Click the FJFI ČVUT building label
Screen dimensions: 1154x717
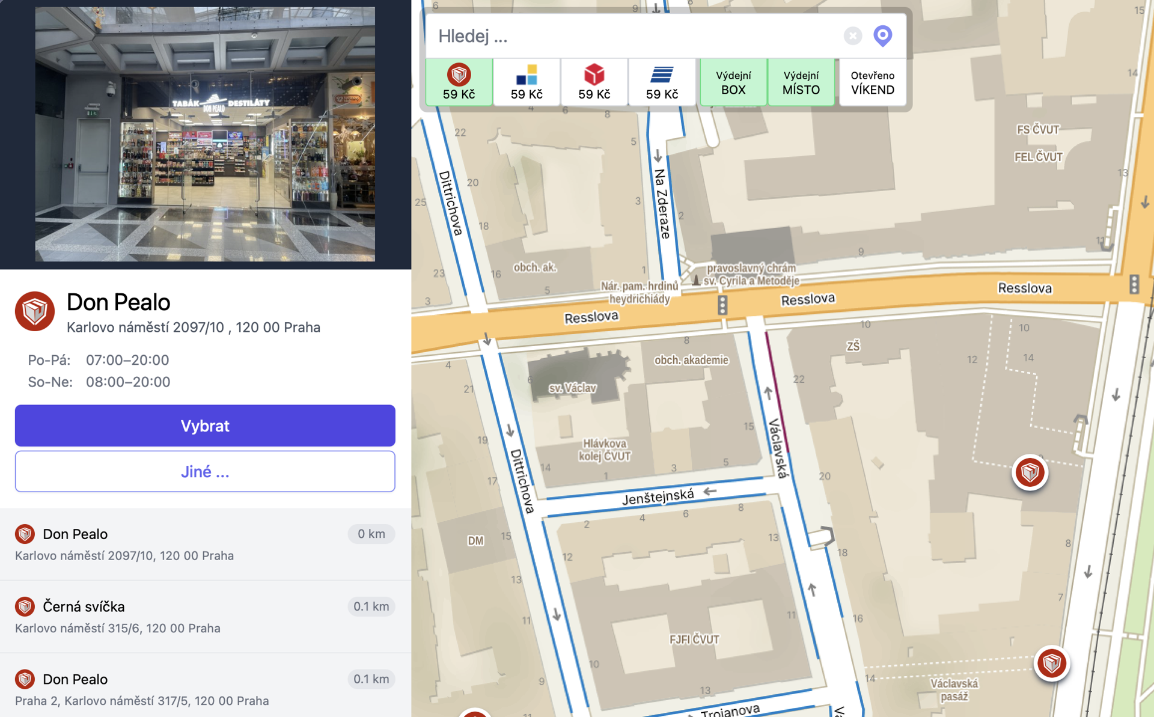coord(694,639)
